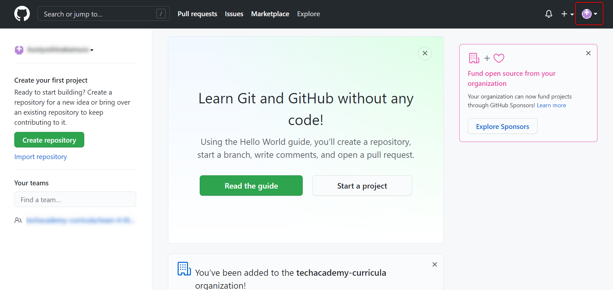
Task: Click the slash shortcut key icon
Action: click(161, 14)
